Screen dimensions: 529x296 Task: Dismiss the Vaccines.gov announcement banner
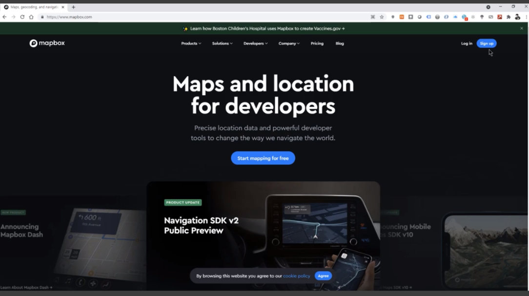[522, 28]
